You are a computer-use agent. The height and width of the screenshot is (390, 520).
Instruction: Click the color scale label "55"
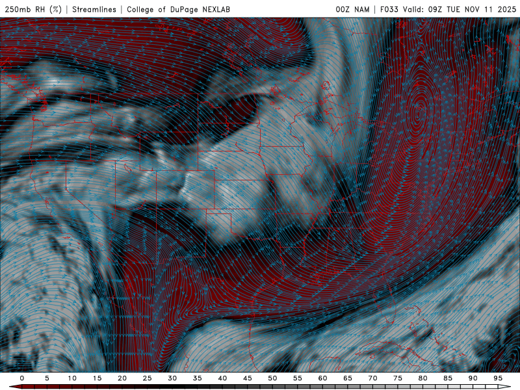pos(298,378)
